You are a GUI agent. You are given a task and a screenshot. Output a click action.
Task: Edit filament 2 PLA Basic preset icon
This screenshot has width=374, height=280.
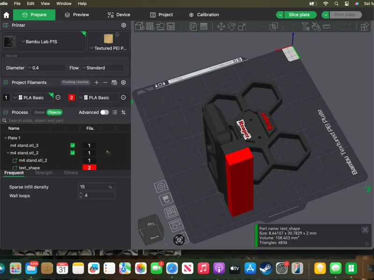pyautogui.click(x=123, y=98)
